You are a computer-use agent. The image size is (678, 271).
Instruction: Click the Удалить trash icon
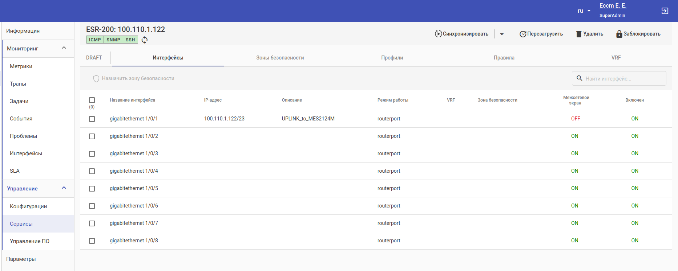point(579,34)
